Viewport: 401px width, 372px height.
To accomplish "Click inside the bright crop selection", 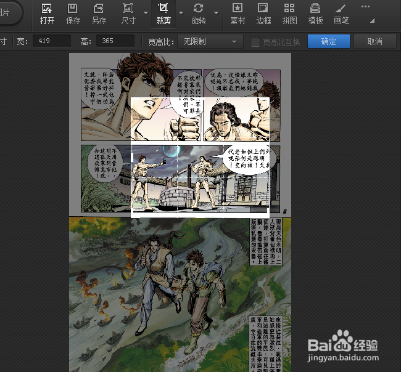I will [200, 157].
